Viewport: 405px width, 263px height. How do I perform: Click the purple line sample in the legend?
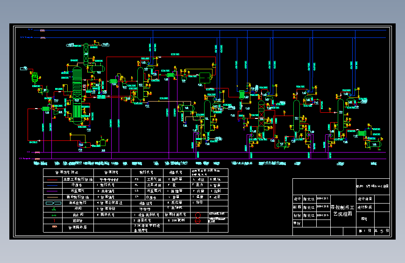[52, 191]
